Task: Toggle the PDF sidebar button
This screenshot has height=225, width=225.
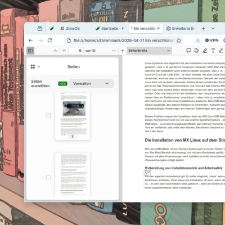Action: pos(30,51)
